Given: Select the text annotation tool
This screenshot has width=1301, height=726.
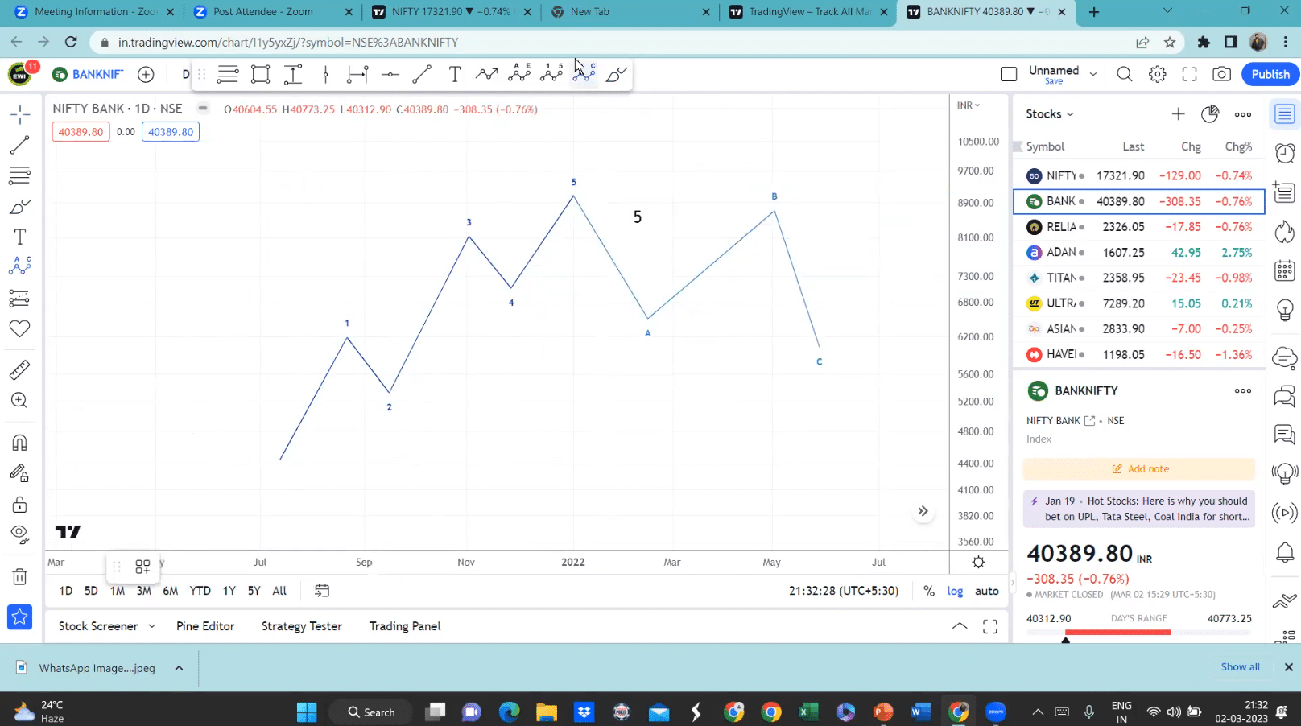Looking at the screenshot, I should tap(19, 236).
